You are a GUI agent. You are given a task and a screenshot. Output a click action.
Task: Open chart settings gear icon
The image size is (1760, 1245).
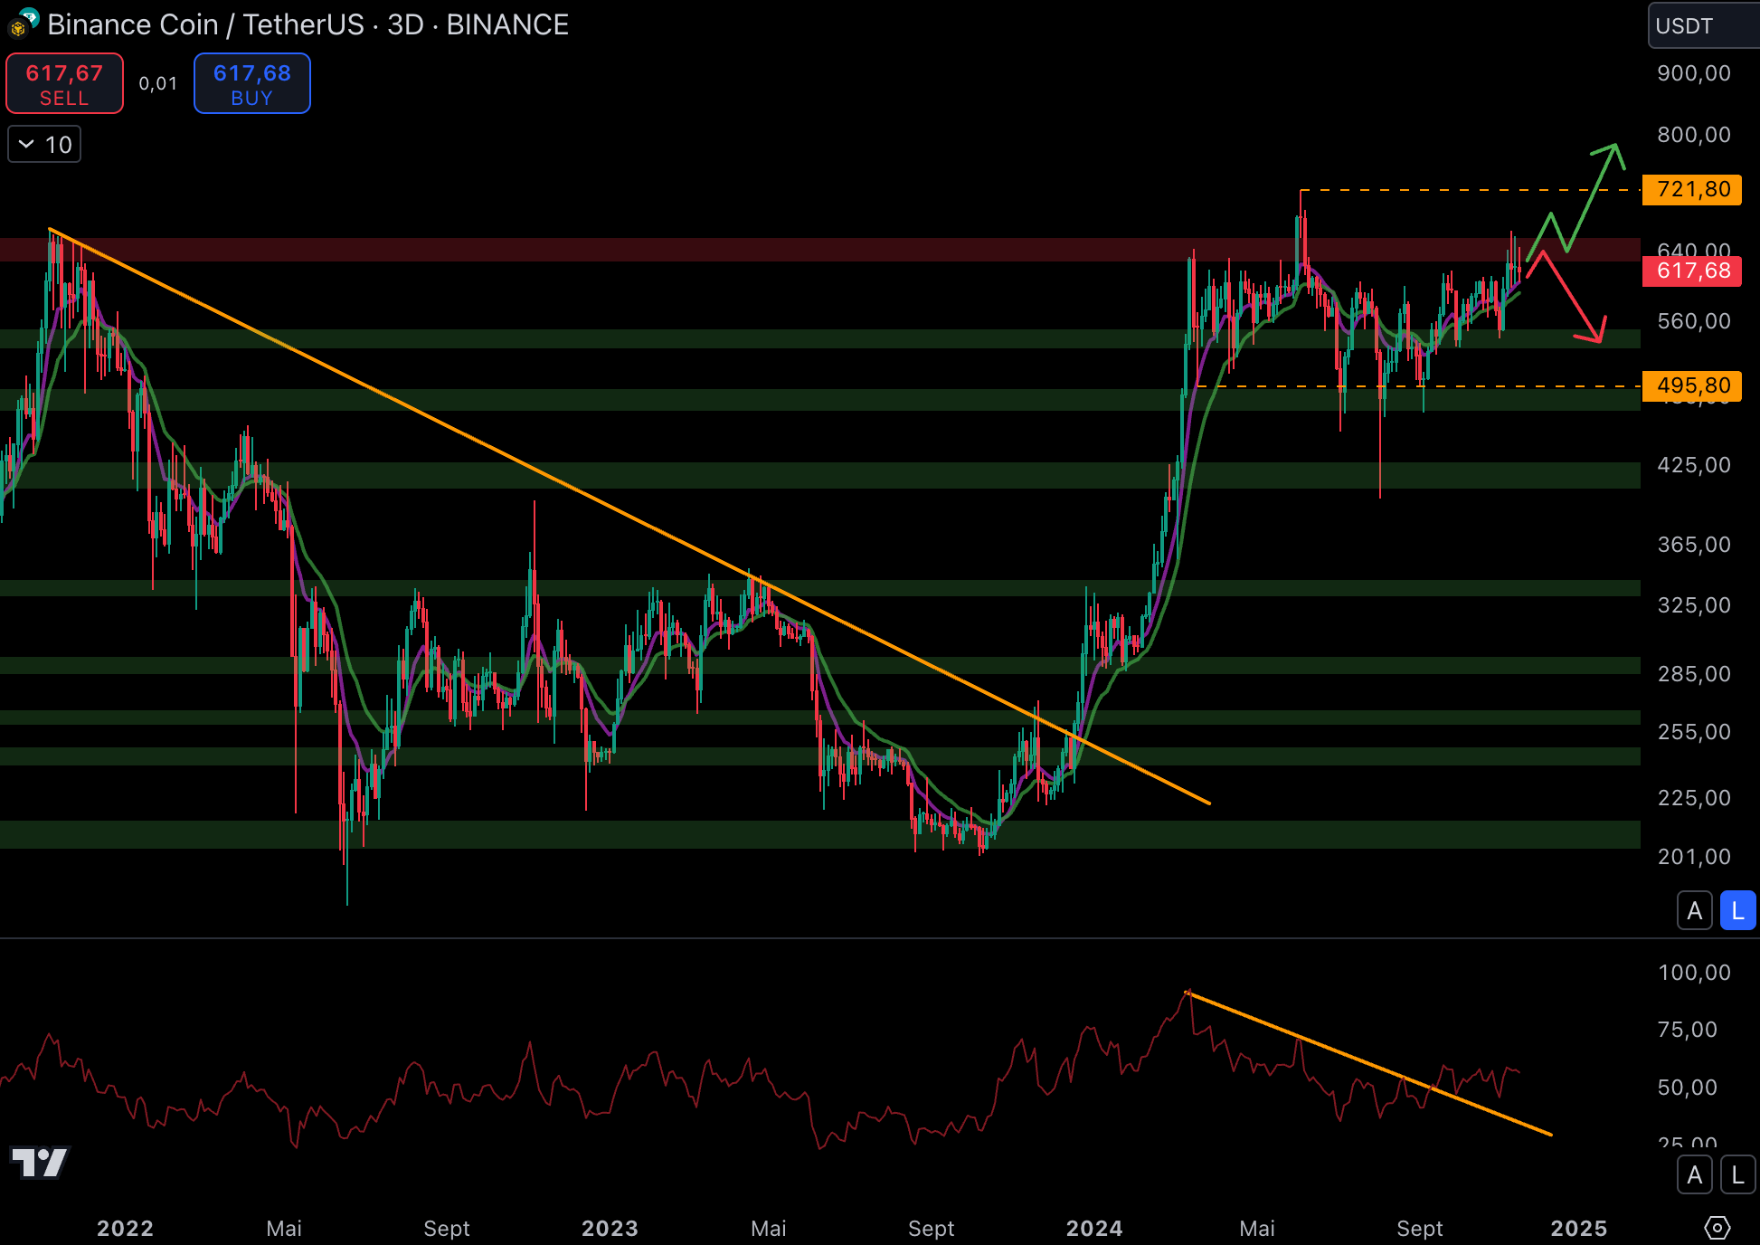click(1717, 1228)
